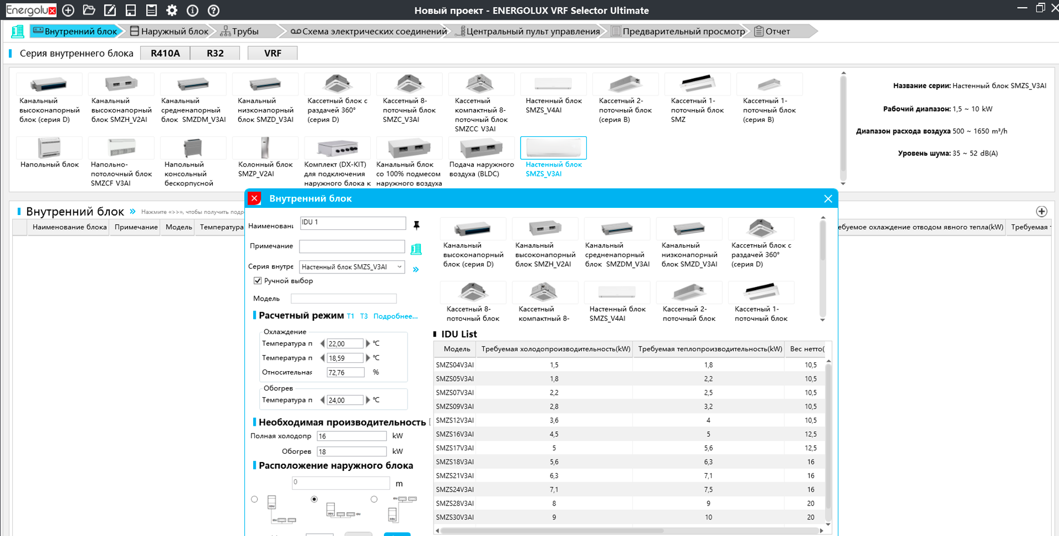Click the double chevron beside the series dropdown
This screenshot has width=1059, height=536.
click(x=416, y=269)
